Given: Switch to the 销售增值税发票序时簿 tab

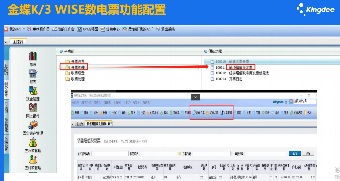Looking at the screenshot, I should coord(98,124).
